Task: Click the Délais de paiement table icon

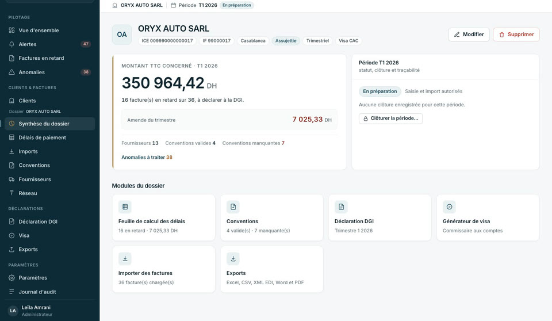Action: [x=11, y=137]
